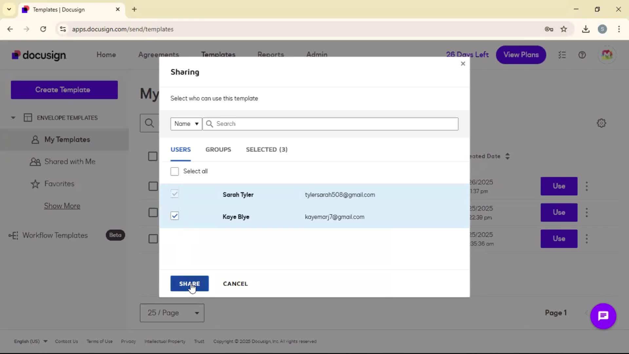Uncheck Kaye Blye user checkbox
Image resolution: width=629 pixels, height=354 pixels.
175,216
